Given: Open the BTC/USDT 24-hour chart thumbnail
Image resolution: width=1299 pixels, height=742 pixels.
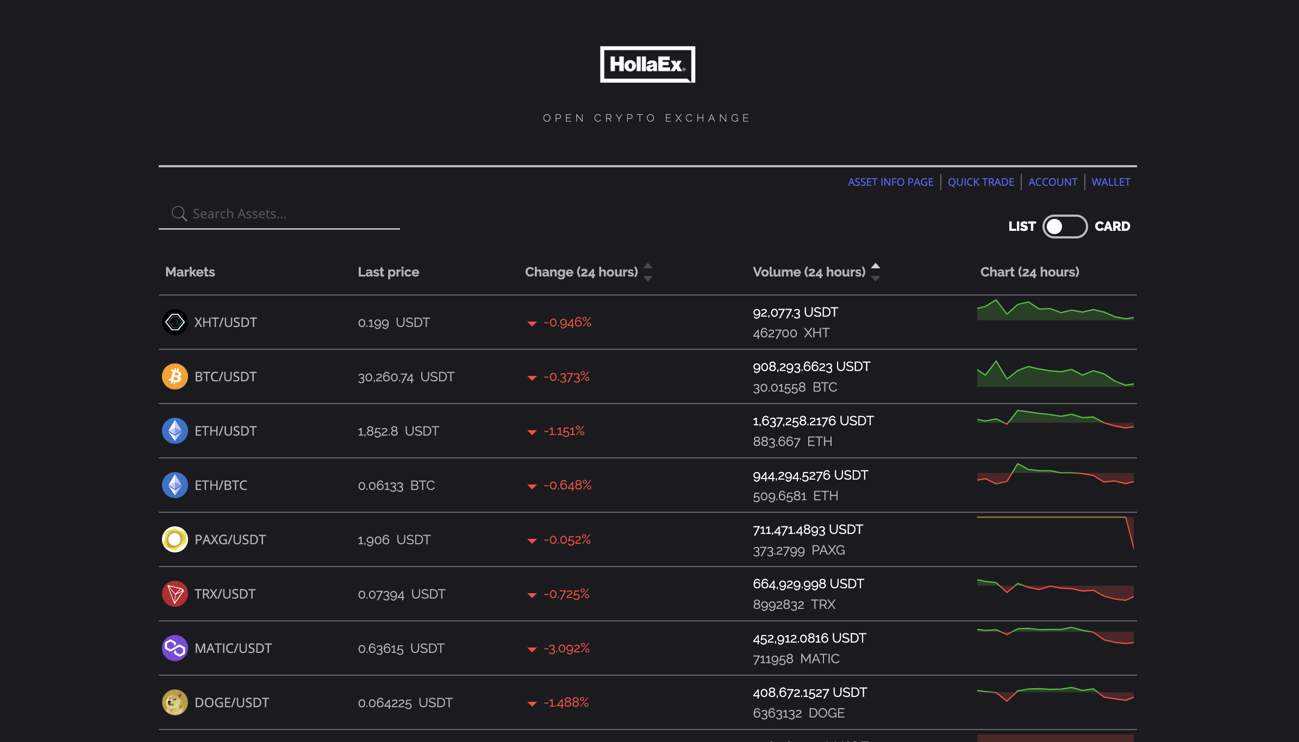Looking at the screenshot, I should 1054,374.
